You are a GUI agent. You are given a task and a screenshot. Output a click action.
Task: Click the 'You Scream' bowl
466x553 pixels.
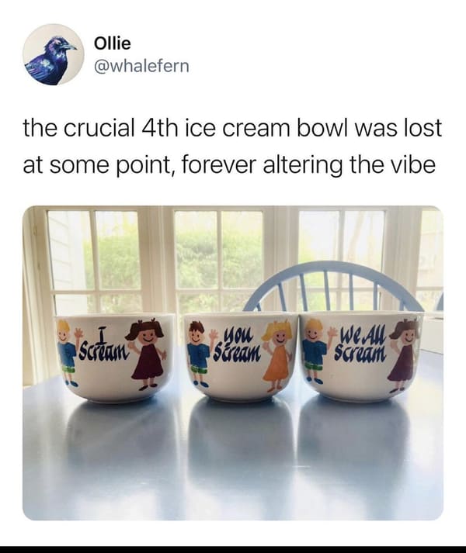(x=242, y=356)
